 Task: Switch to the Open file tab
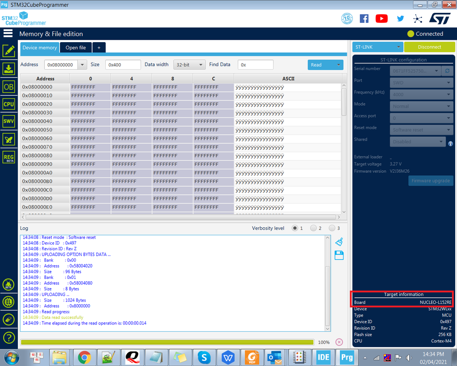coord(76,48)
